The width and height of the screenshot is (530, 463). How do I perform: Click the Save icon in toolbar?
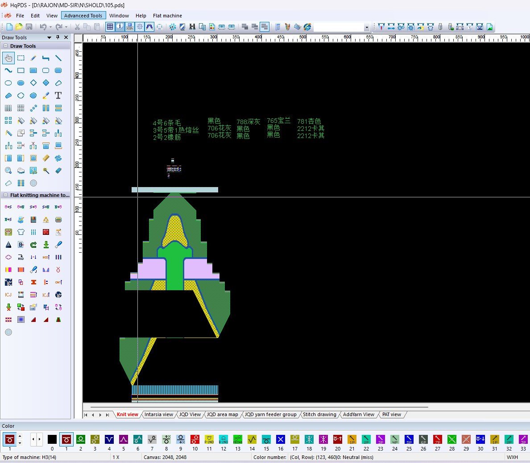click(x=29, y=27)
